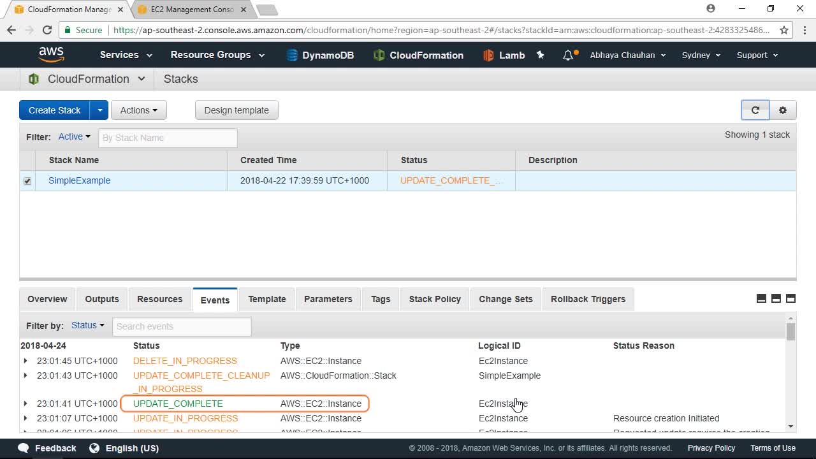Open the Rollback Triggers tab
Viewport: 816px width, 459px height.
pos(588,299)
